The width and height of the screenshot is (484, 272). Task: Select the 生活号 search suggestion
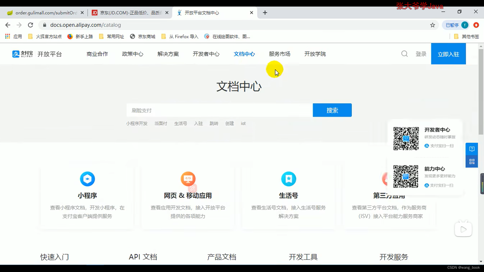pyautogui.click(x=180, y=123)
